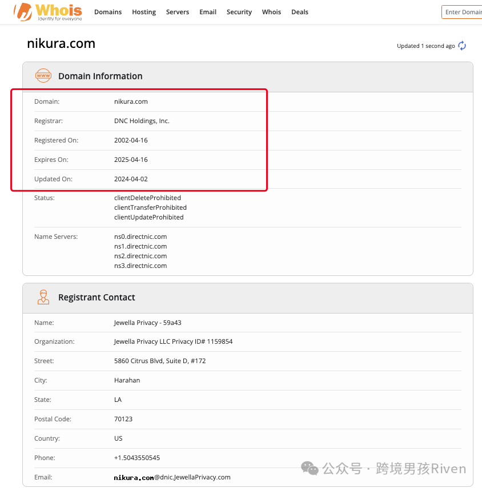The width and height of the screenshot is (482, 488).
Task: Select the name 'Jewella Privacy - 59a43'
Action: pos(148,323)
